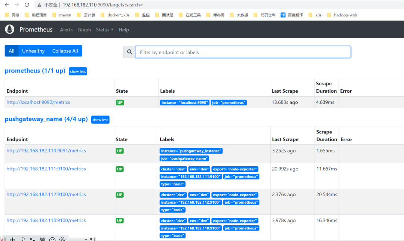Select the All filter button
Viewport: 404px width, 241px height.
12,51
